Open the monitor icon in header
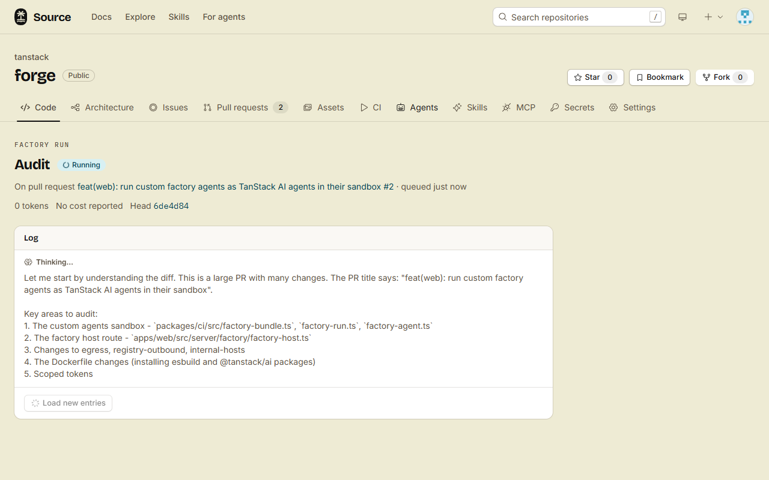Image resolution: width=769 pixels, height=480 pixels. click(682, 17)
